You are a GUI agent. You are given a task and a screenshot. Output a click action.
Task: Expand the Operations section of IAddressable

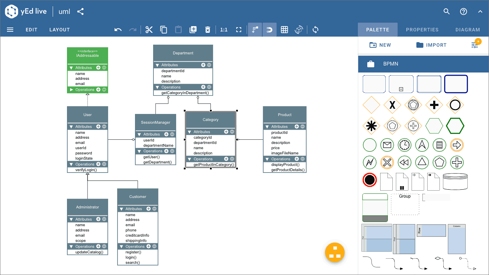(72, 90)
